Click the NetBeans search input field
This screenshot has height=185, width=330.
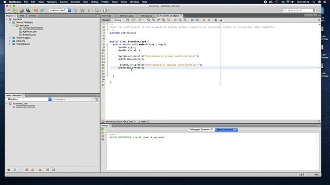[x=299, y=10]
